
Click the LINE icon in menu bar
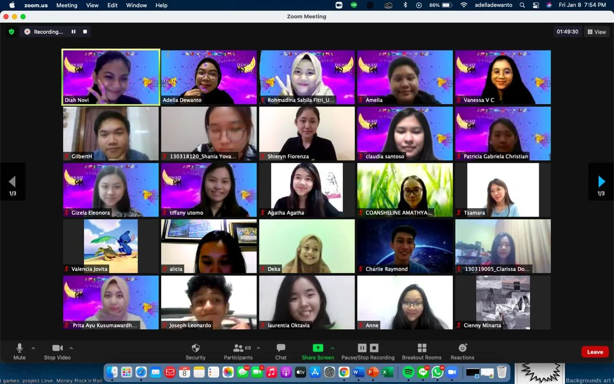tap(354, 5)
